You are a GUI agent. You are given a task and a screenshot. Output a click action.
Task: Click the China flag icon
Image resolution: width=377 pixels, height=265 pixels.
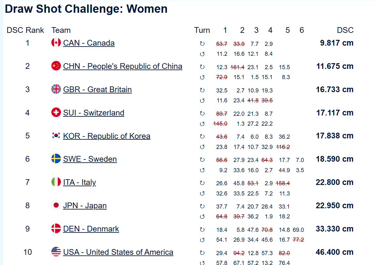pos(56,66)
